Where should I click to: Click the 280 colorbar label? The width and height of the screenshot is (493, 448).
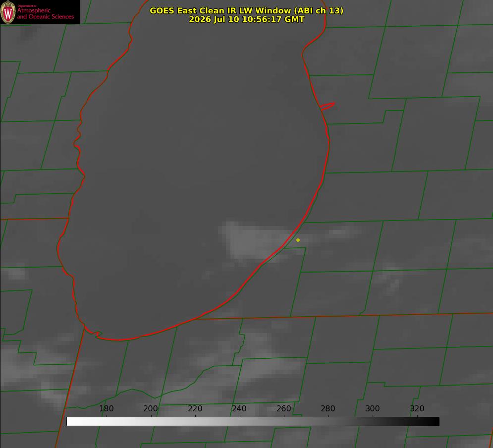click(x=328, y=408)
